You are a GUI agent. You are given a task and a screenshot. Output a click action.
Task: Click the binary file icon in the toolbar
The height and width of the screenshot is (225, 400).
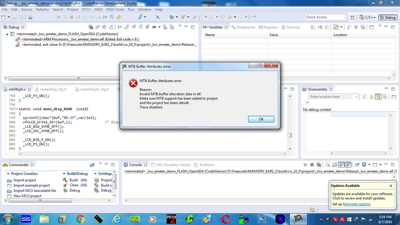[30, 17]
